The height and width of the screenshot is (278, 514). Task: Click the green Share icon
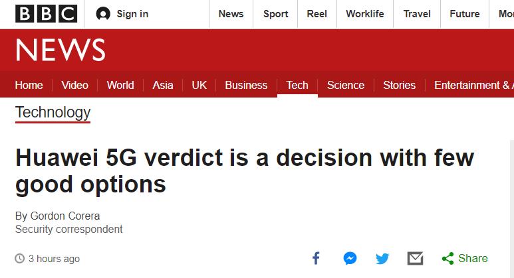448,258
